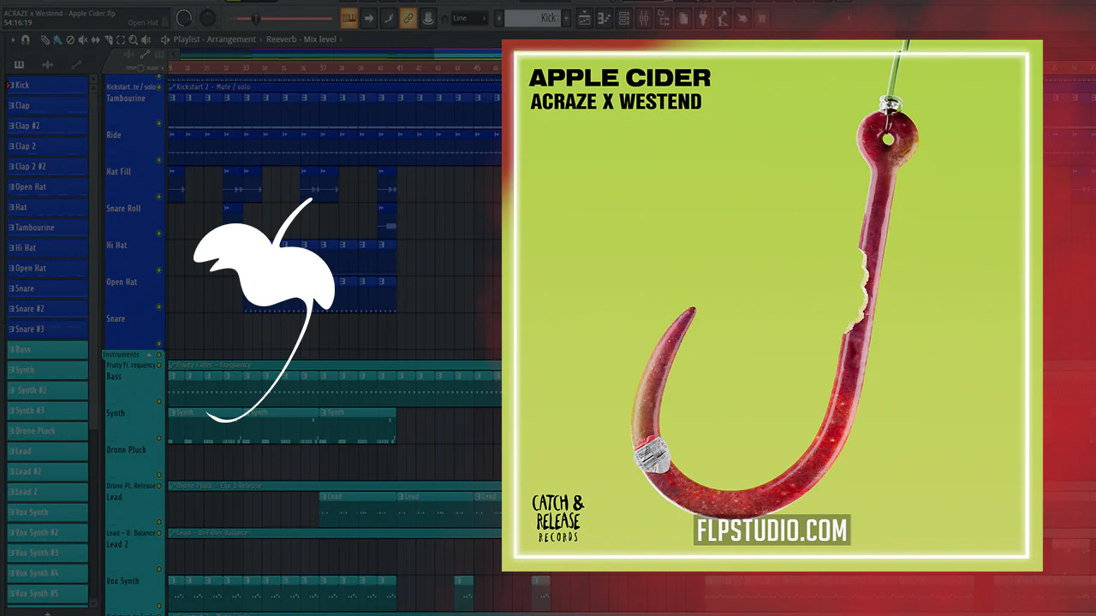Click the curved-line icon in top toolbar

[389, 18]
